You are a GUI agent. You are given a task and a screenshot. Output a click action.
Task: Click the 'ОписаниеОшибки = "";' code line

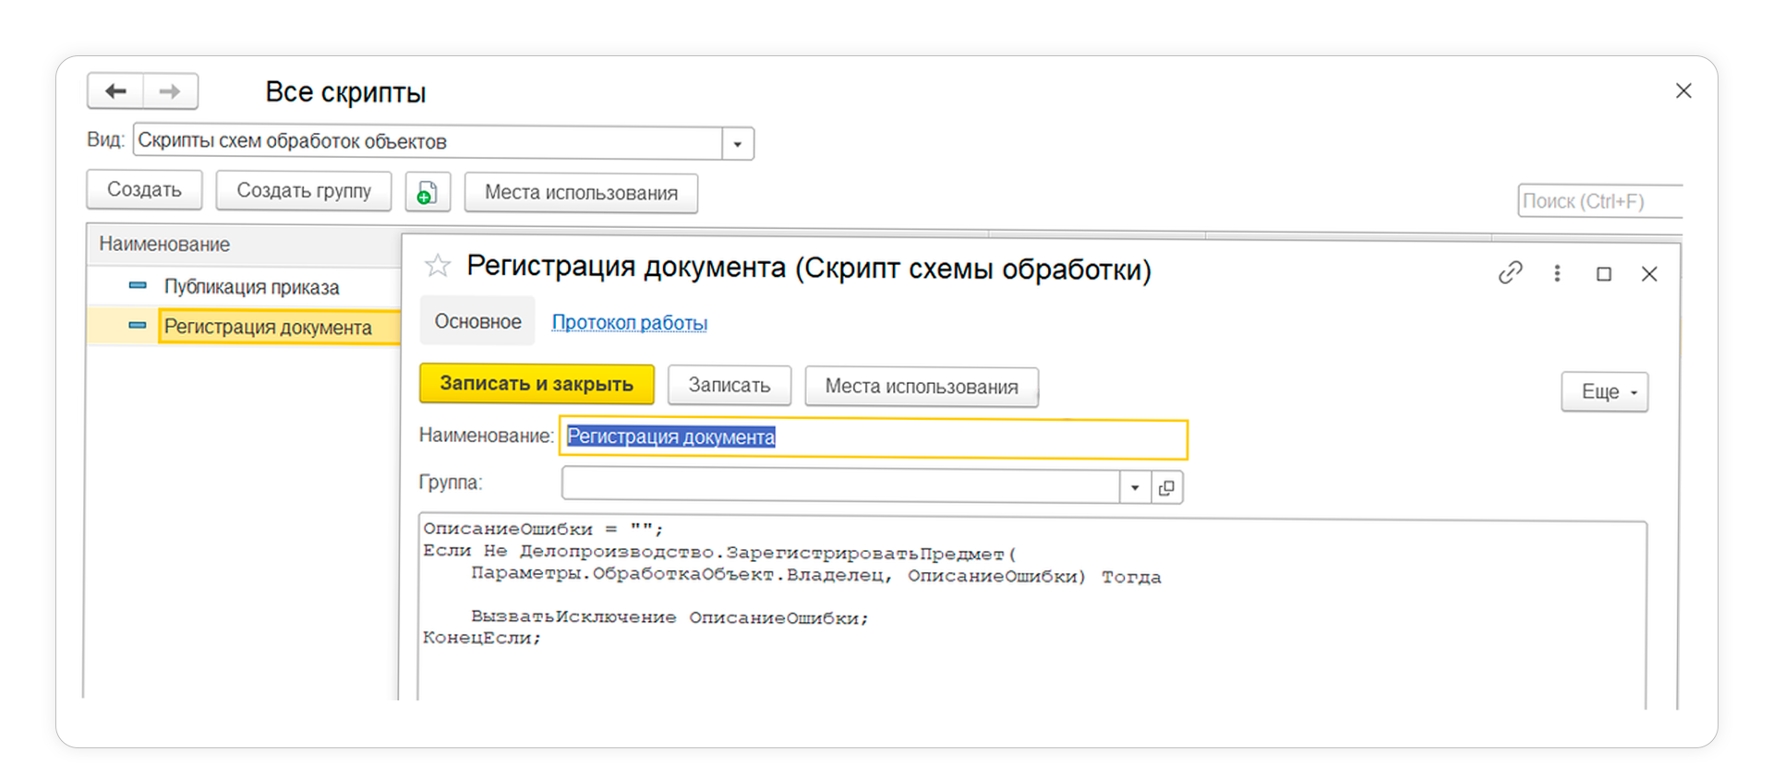tap(543, 529)
